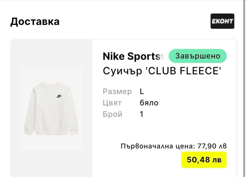Select the color value бяло
Image resolution: width=247 pixels, height=177 pixels.
point(149,103)
